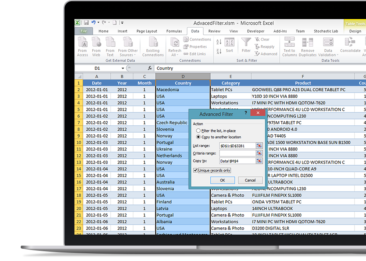Switch to the Formulas ribbon tab
The width and height of the screenshot is (366, 261).
pyautogui.click(x=174, y=31)
